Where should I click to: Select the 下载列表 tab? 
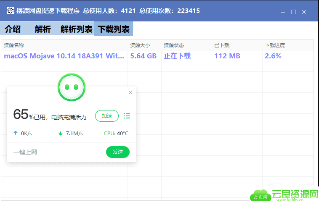point(114,29)
